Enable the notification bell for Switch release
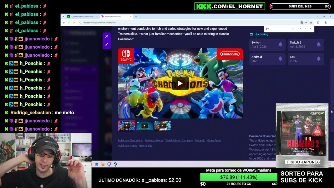 pos(280,45)
